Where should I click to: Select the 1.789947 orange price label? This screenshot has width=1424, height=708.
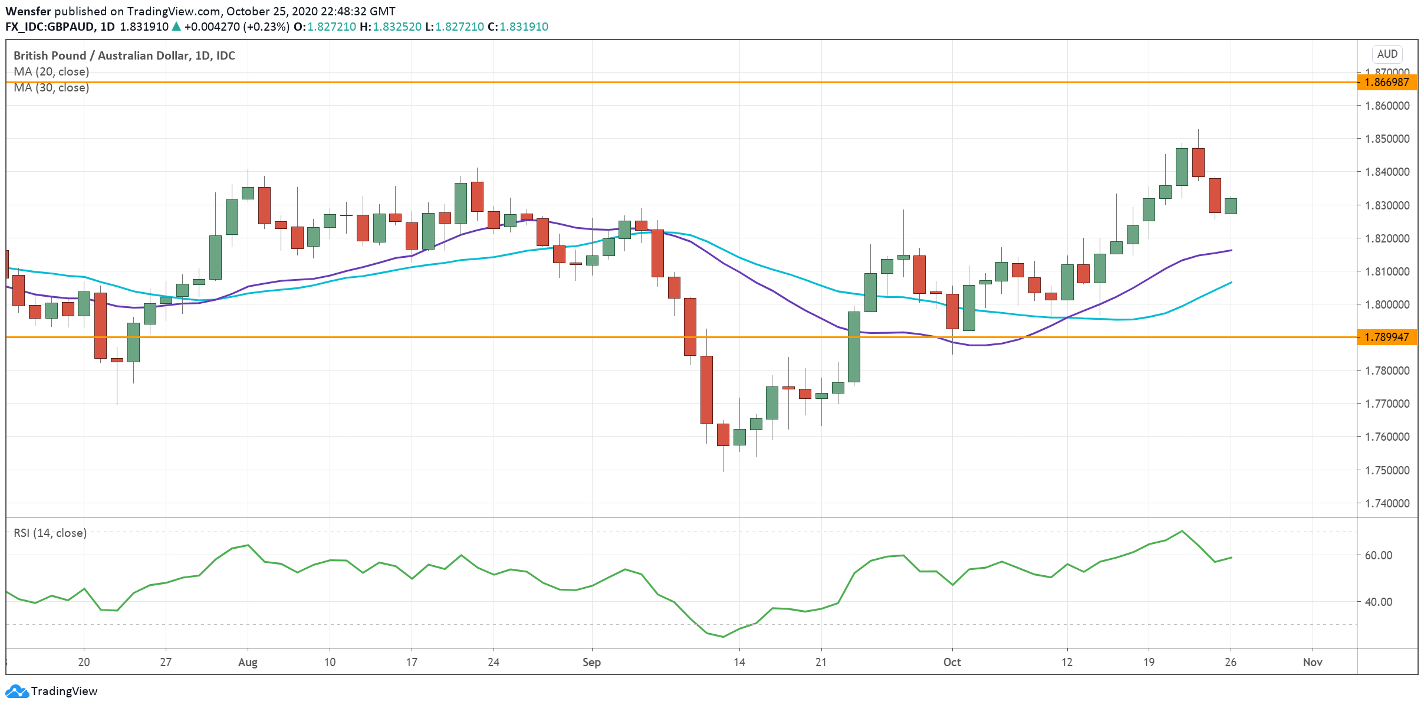click(1387, 337)
